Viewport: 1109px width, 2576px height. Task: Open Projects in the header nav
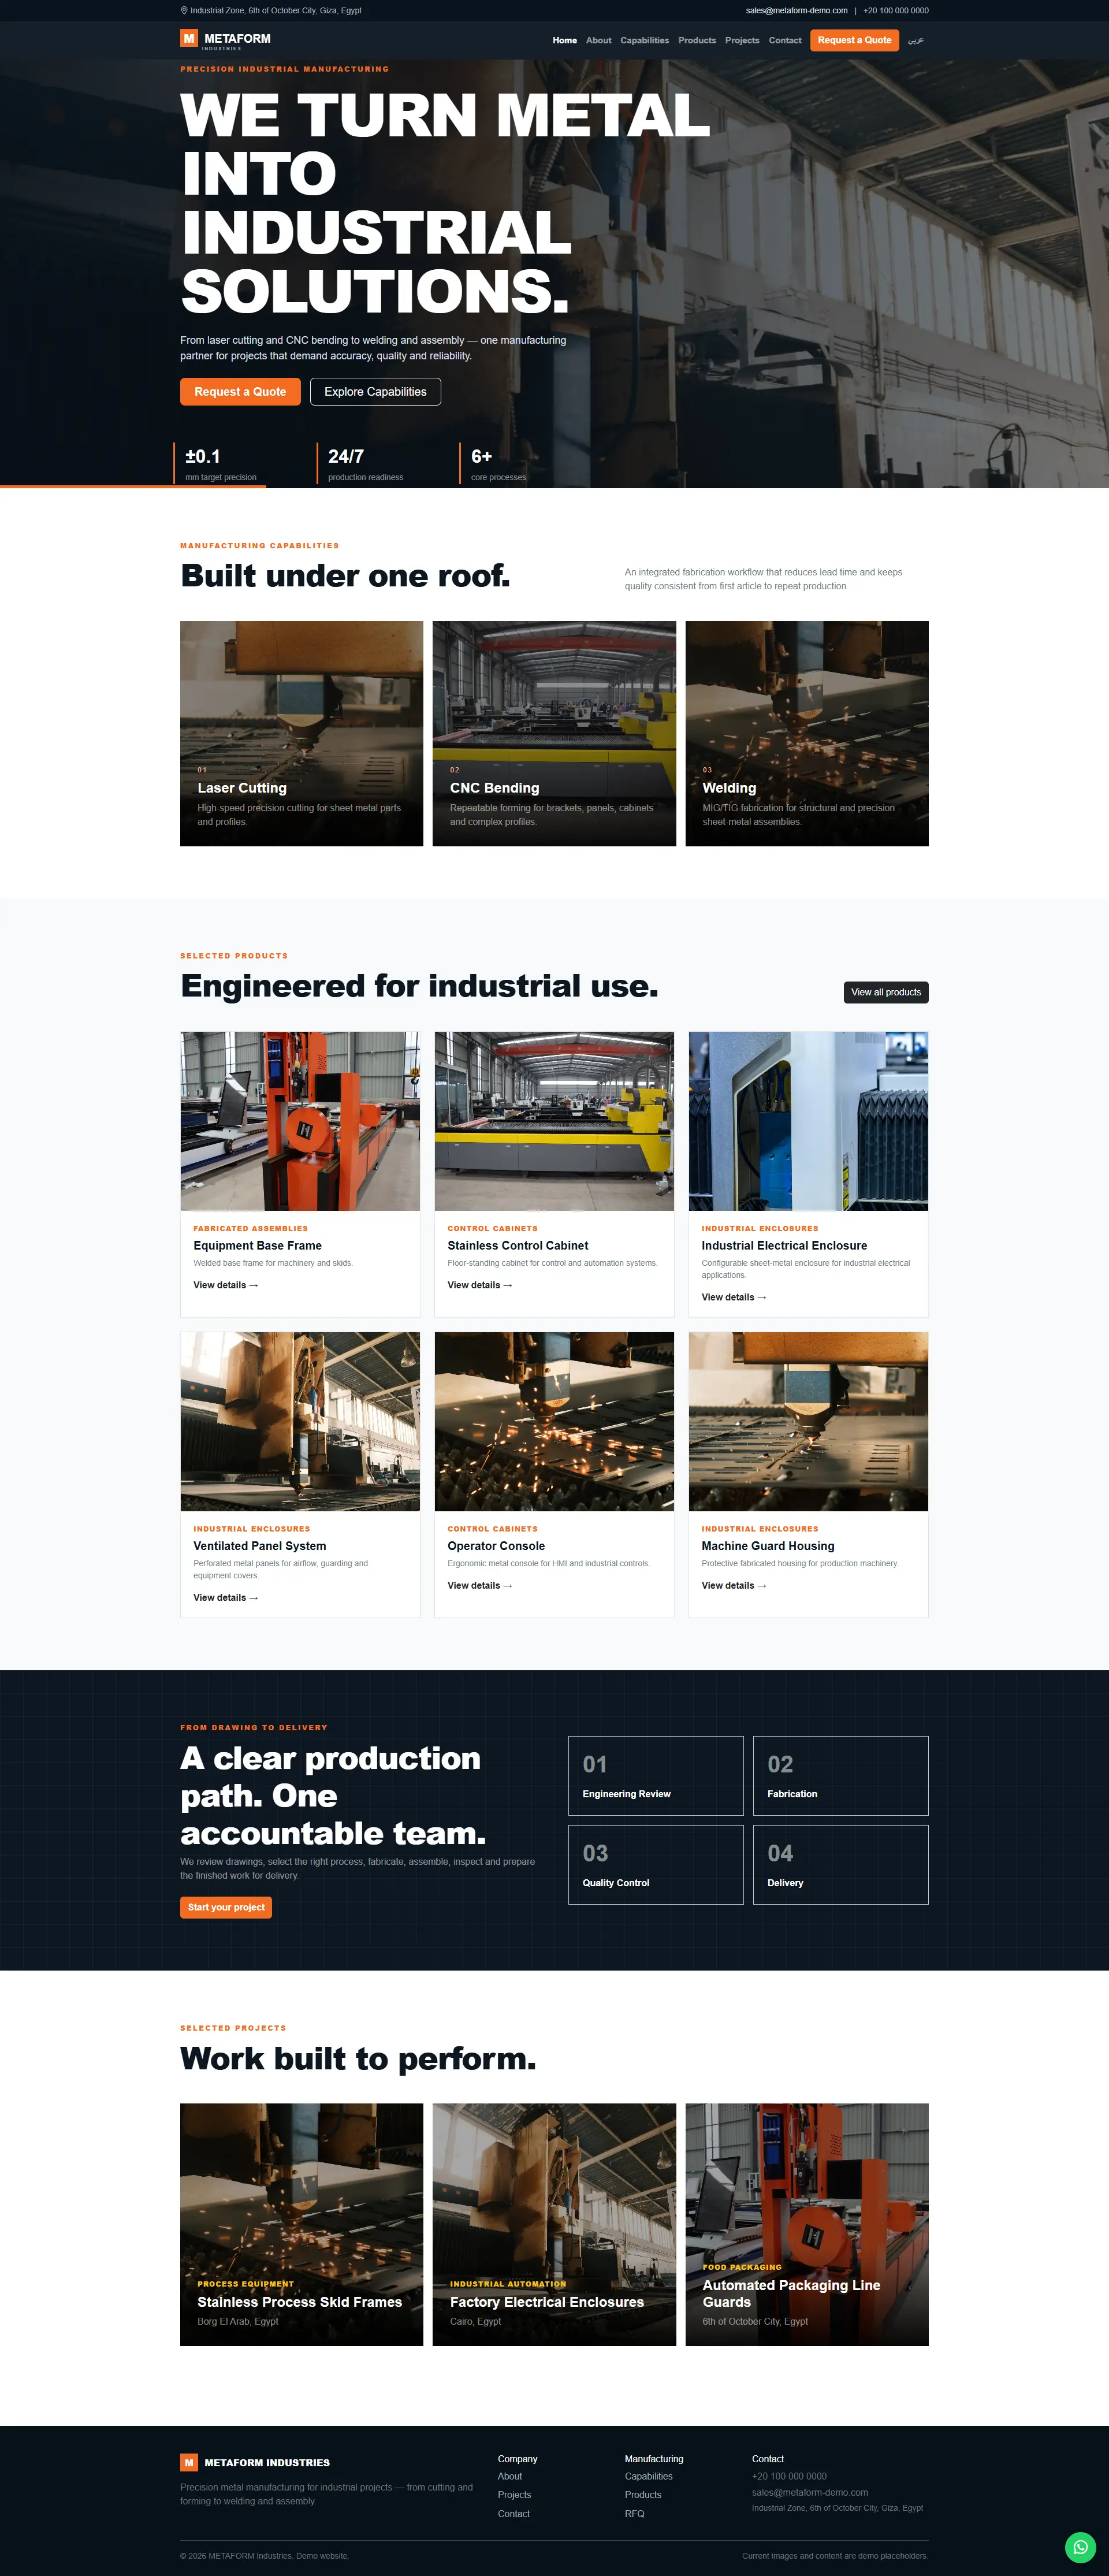coord(742,41)
